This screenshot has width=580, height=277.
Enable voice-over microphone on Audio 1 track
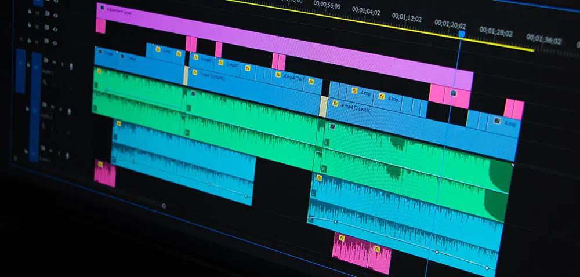pyautogui.click(x=71, y=67)
